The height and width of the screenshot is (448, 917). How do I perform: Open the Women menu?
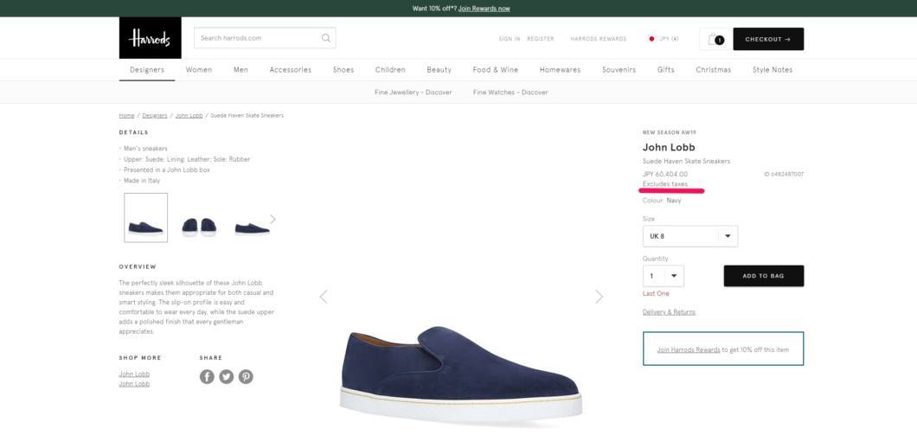click(199, 69)
